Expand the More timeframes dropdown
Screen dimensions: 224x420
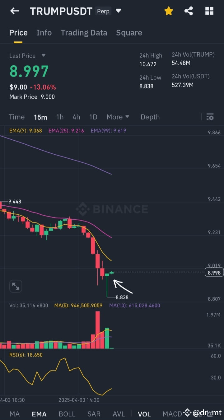click(118, 117)
